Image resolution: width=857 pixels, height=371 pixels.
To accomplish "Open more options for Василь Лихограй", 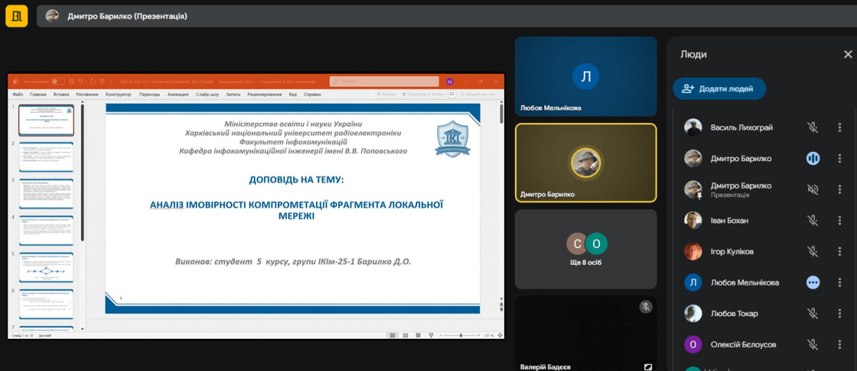I will pos(840,128).
